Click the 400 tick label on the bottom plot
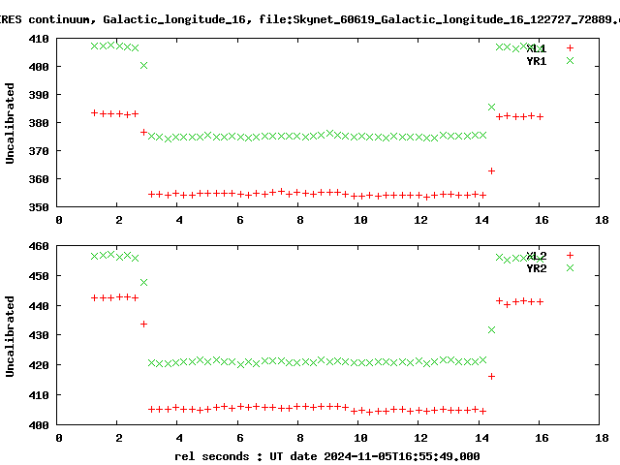The height and width of the screenshot is (465, 620). (39, 425)
